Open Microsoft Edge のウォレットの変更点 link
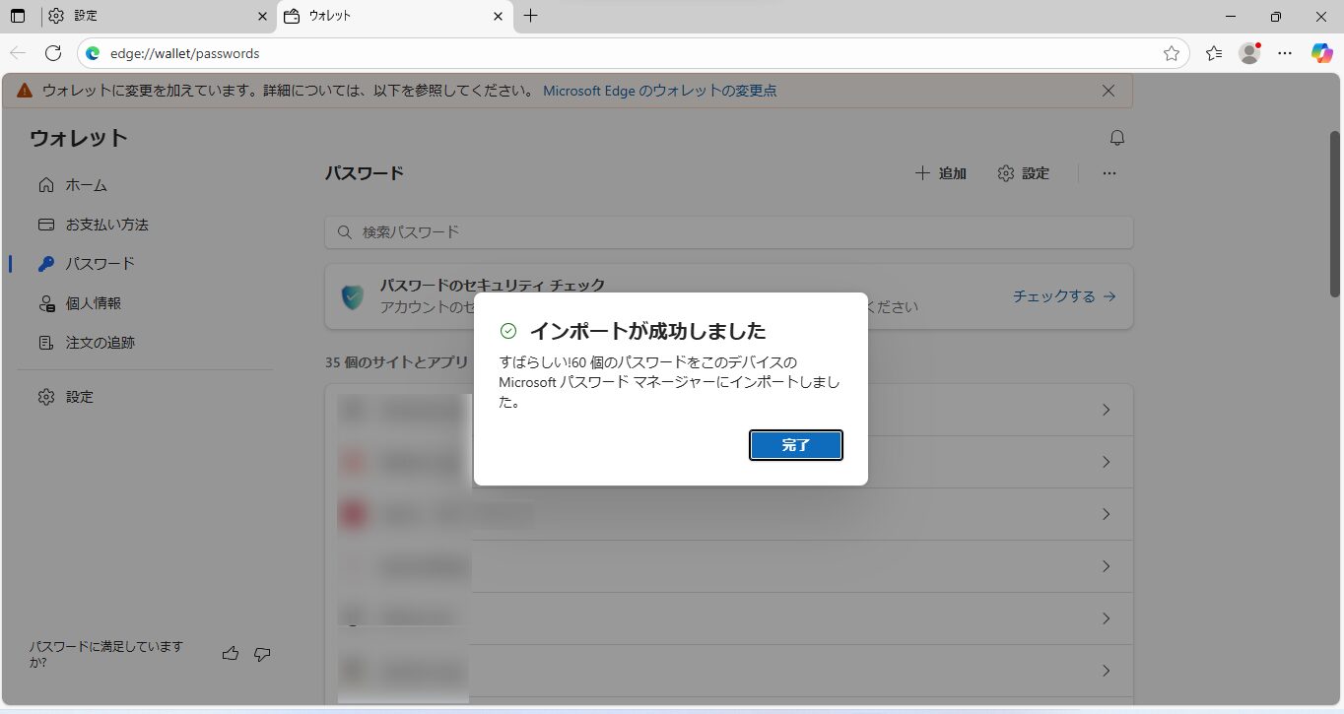Image resolution: width=1344 pixels, height=714 pixels. click(x=659, y=91)
